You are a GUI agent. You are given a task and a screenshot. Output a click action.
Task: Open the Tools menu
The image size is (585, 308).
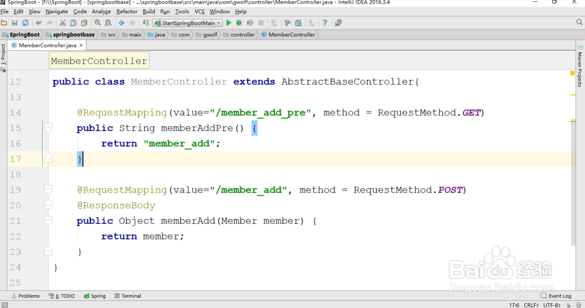click(x=182, y=12)
